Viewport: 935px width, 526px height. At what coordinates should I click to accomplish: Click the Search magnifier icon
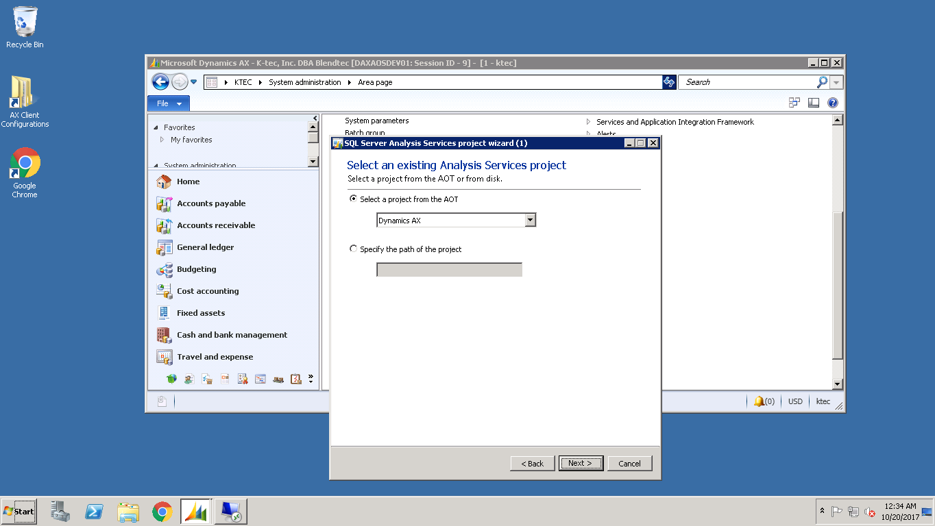pyautogui.click(x=822, y=82)
